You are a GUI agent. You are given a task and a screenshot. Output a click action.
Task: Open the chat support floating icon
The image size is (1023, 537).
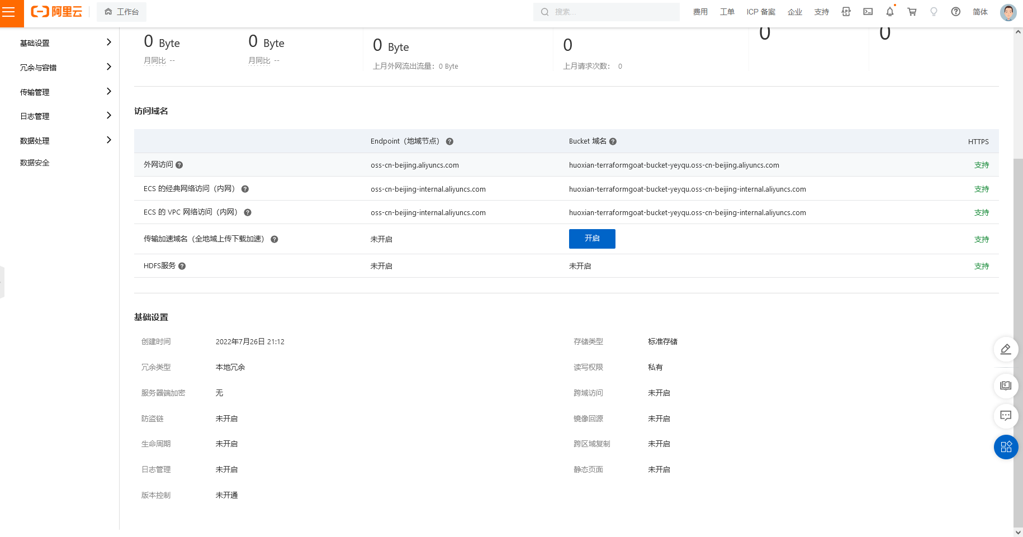point(1006,416)
